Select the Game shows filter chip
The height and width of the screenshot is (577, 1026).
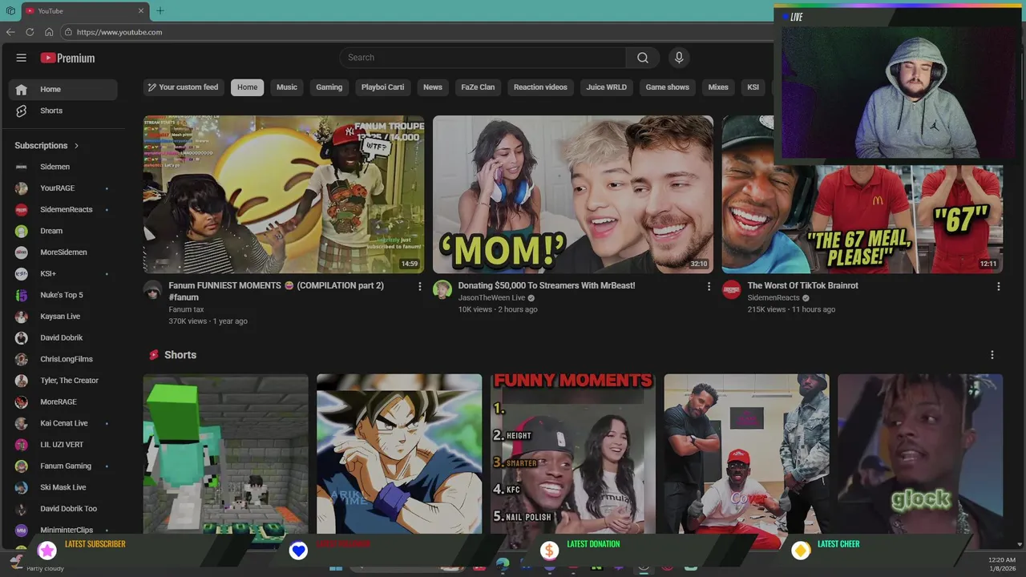[x=668, y=87]
